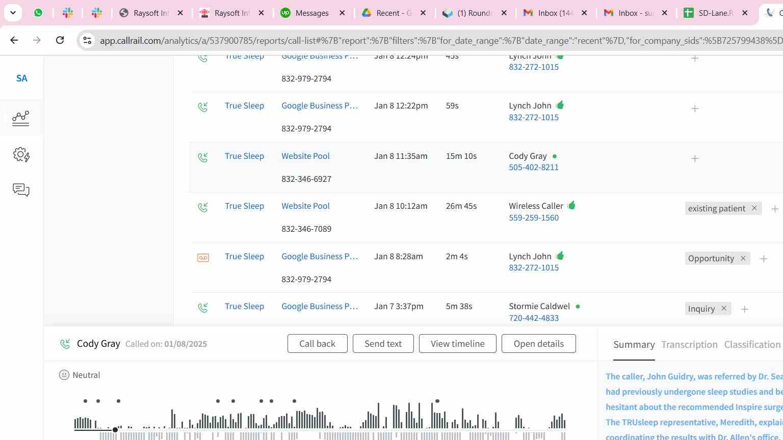Click the Stormie Caldwel caller name
Screen dimensions: 783x440
(539, 307)
